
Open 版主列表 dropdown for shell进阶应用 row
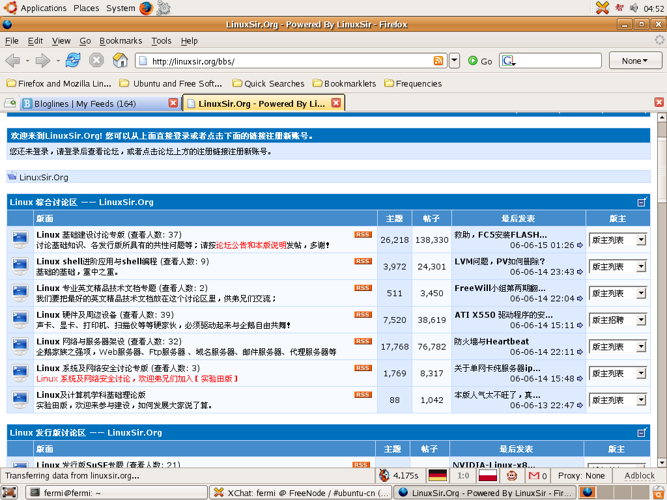617,266
